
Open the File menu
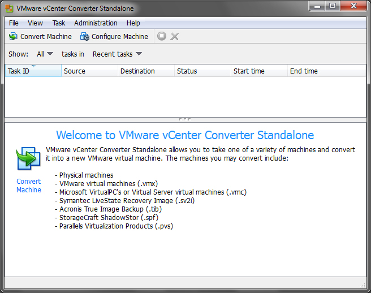tap(14, 23)
